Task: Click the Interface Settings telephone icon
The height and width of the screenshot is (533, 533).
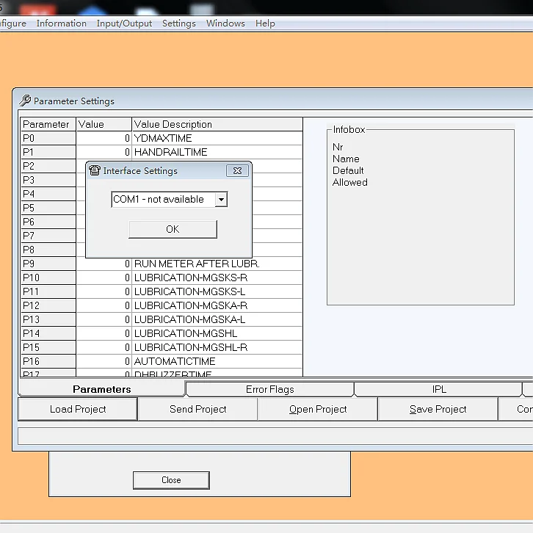Action: click(95, 170)
